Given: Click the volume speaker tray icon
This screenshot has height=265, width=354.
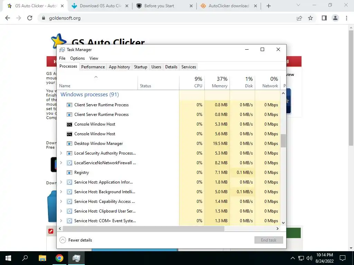Looking at the screenshot, I should [309, 258].
